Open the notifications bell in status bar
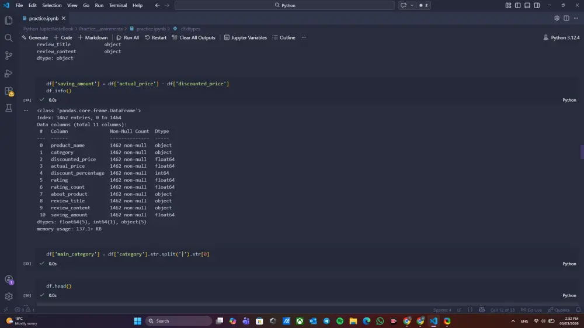This screenshot has width=584, height=328. [578, 310]
